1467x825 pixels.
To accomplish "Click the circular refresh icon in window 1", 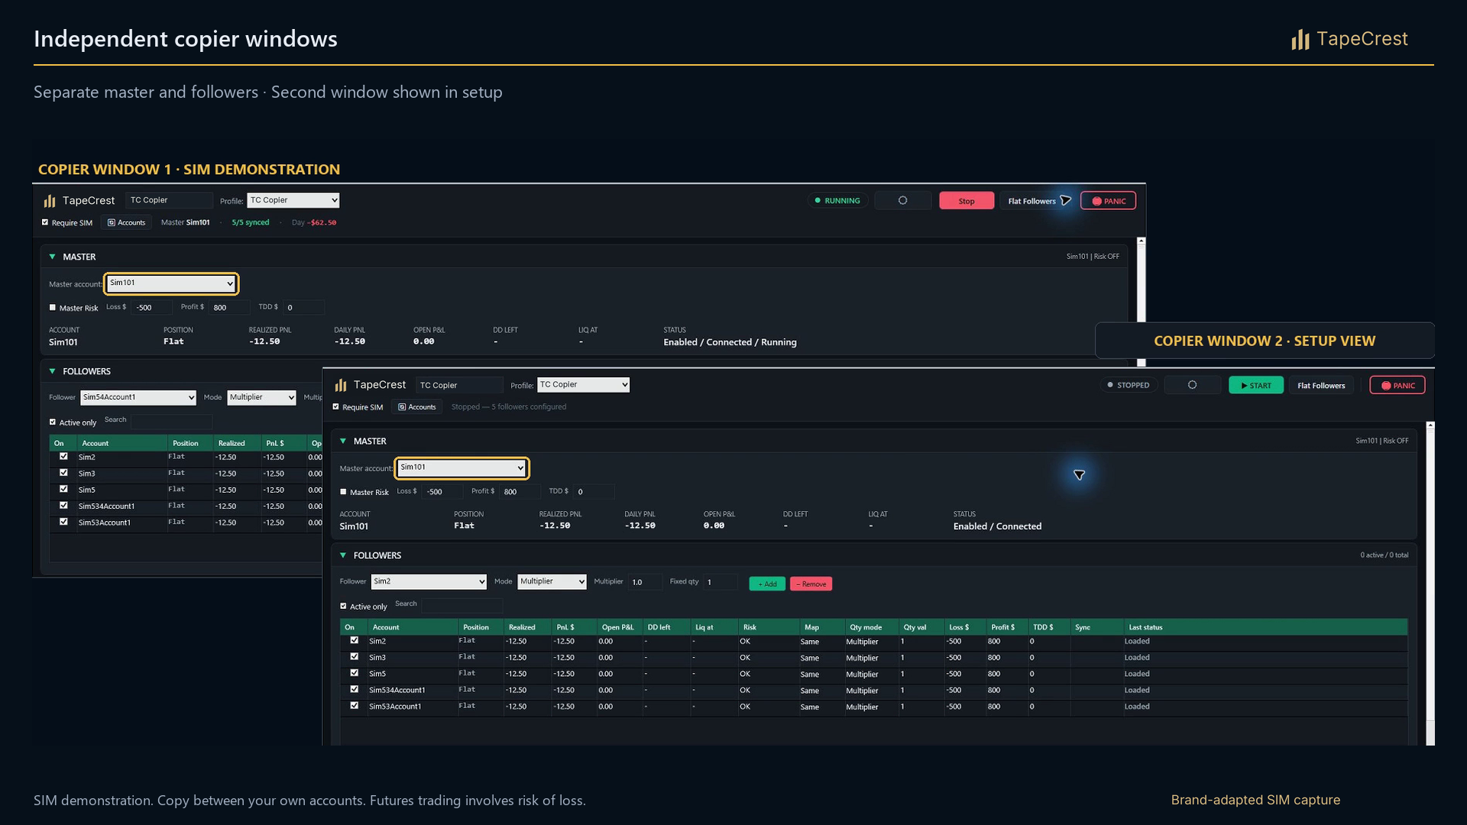I will click(902, 201).
